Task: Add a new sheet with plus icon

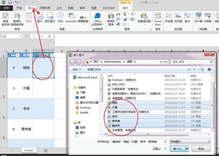Action: click(x=46, y=150)
